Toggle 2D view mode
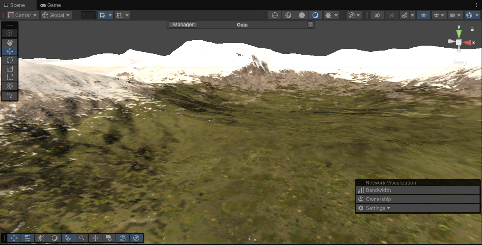 (377, 15)
